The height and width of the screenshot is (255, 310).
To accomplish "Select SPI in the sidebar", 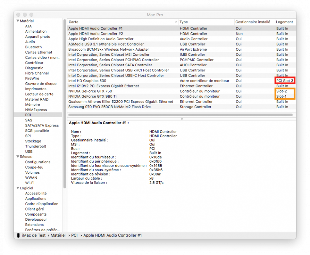I will pyautogui.click(x=28, y=136).
